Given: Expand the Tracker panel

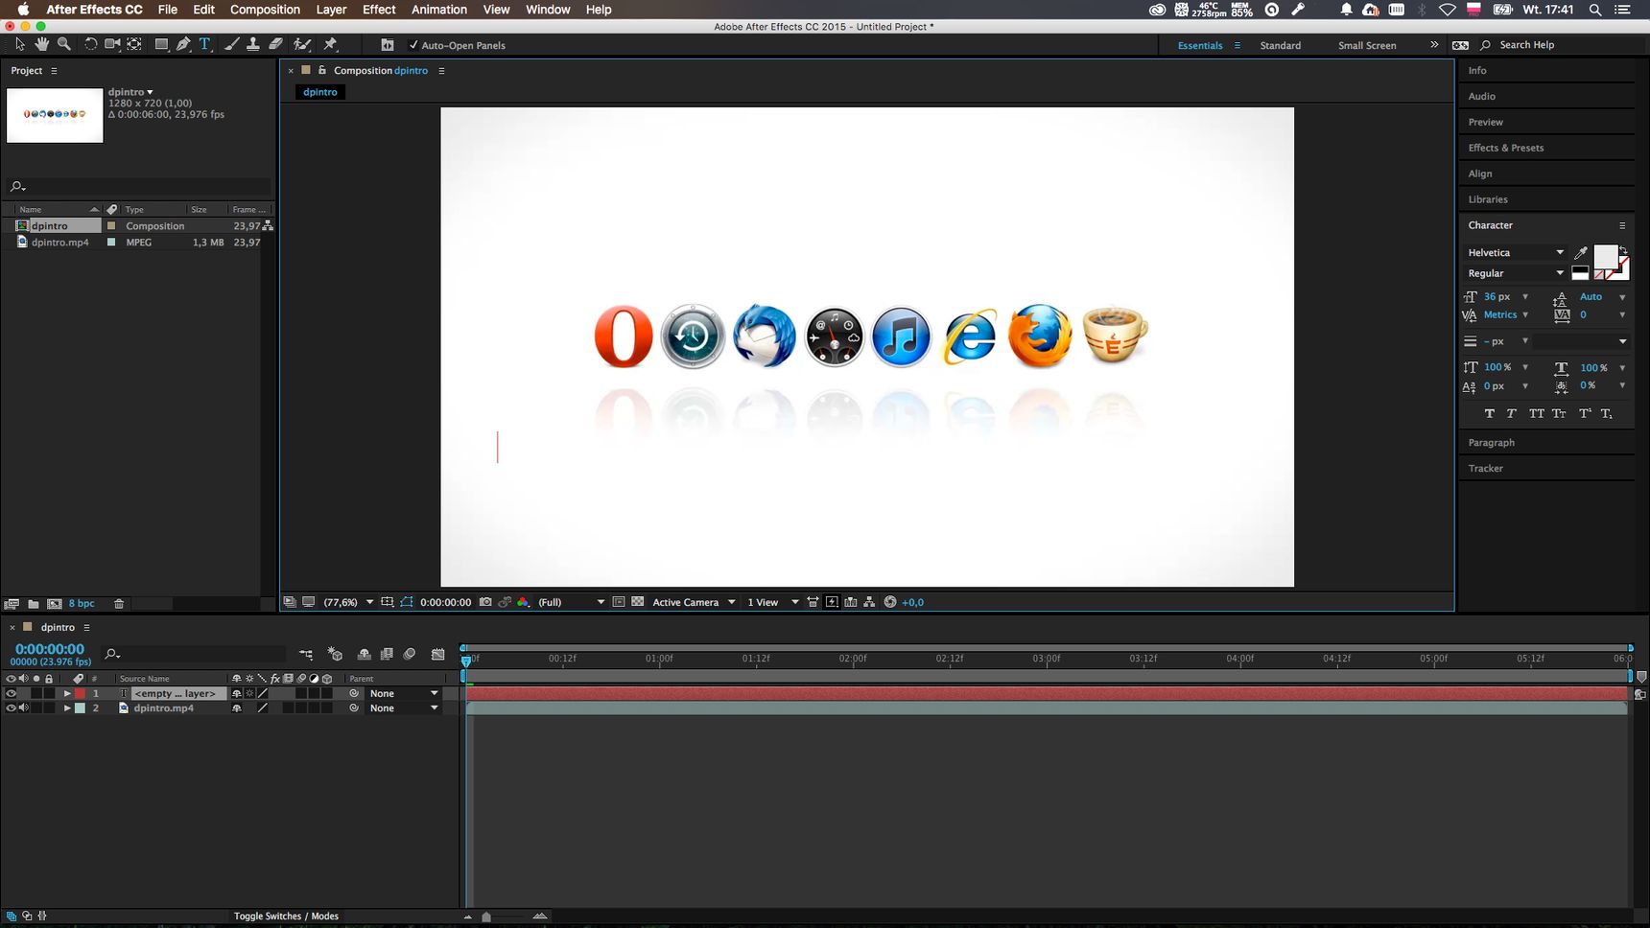Looking at the screenshot, I should tap(1485, 469).
